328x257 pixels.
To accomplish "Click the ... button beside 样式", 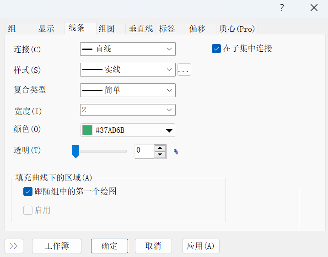I will 184,70.
